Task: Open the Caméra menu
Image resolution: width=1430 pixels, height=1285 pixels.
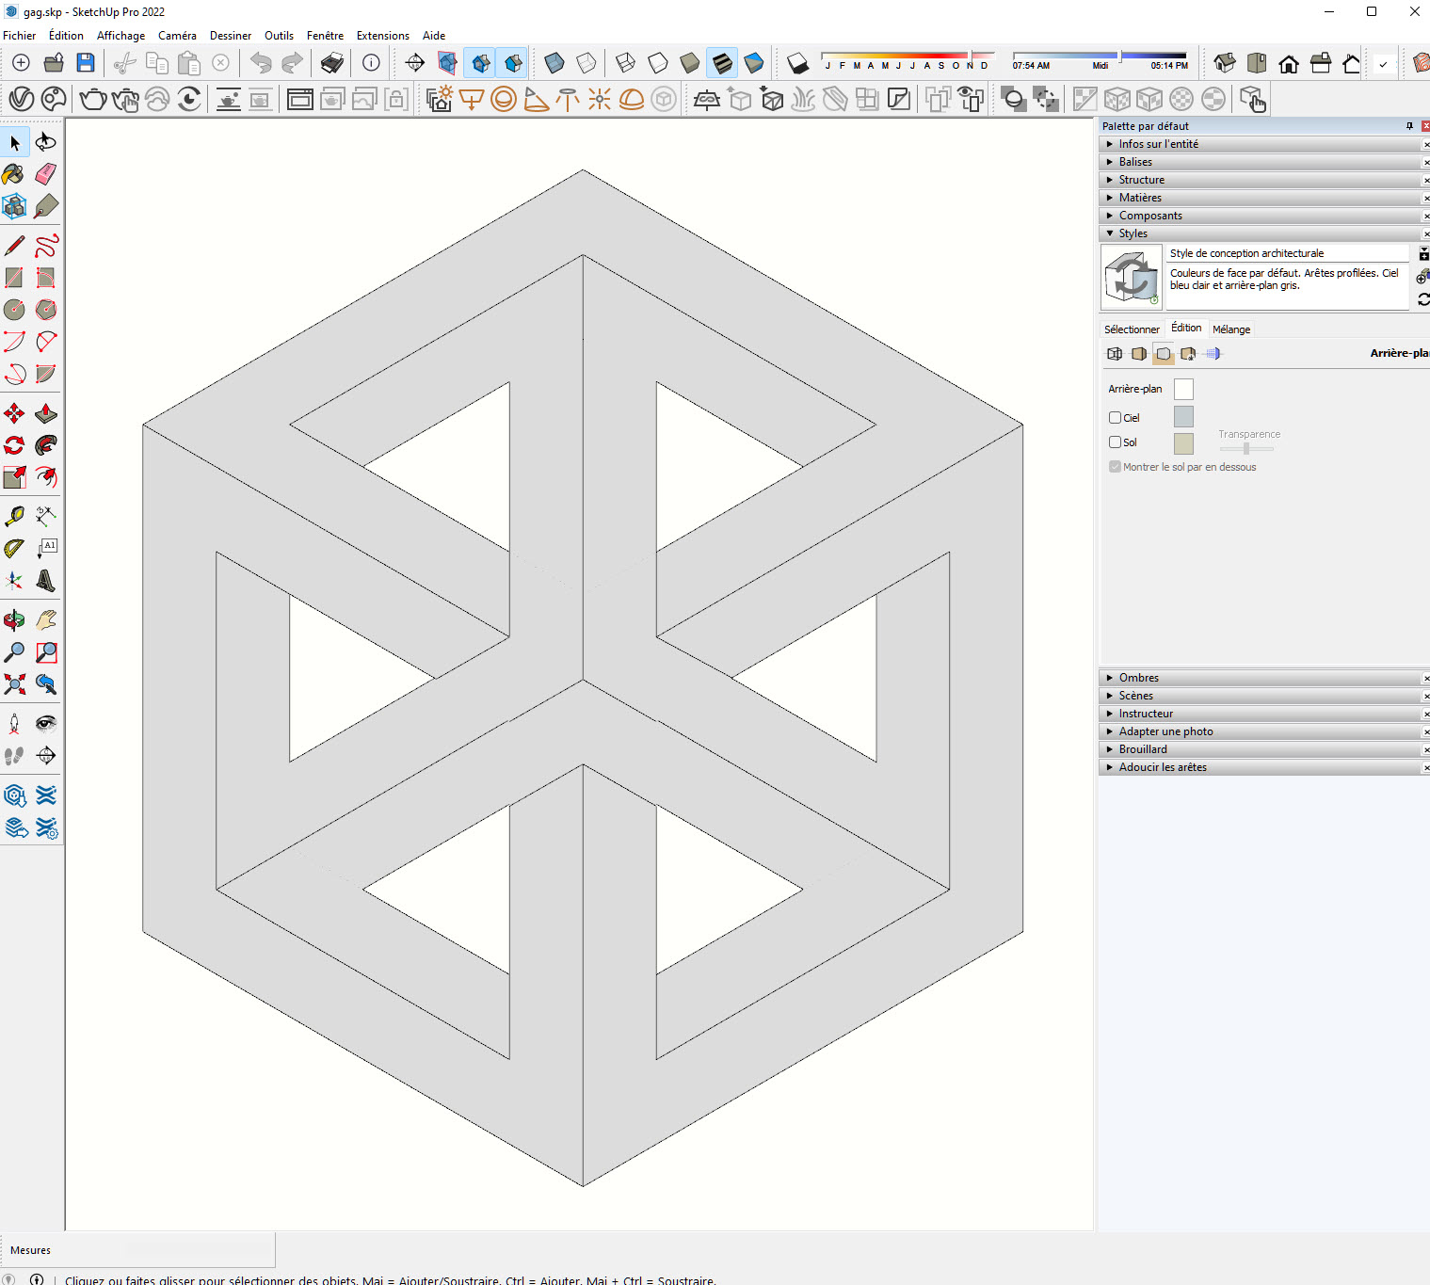Action: [x=177, y=36]
